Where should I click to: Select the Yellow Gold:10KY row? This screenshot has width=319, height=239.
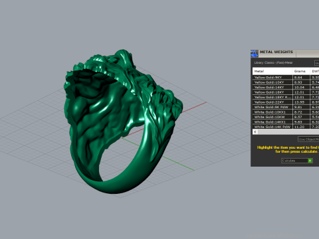pyautogui.click(x=286, y=82)
